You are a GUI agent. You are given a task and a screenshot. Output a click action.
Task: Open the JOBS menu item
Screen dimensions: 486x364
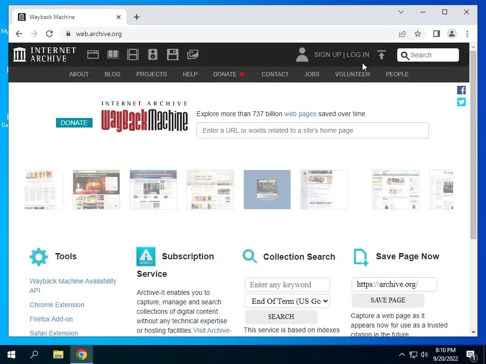point(312,74)
